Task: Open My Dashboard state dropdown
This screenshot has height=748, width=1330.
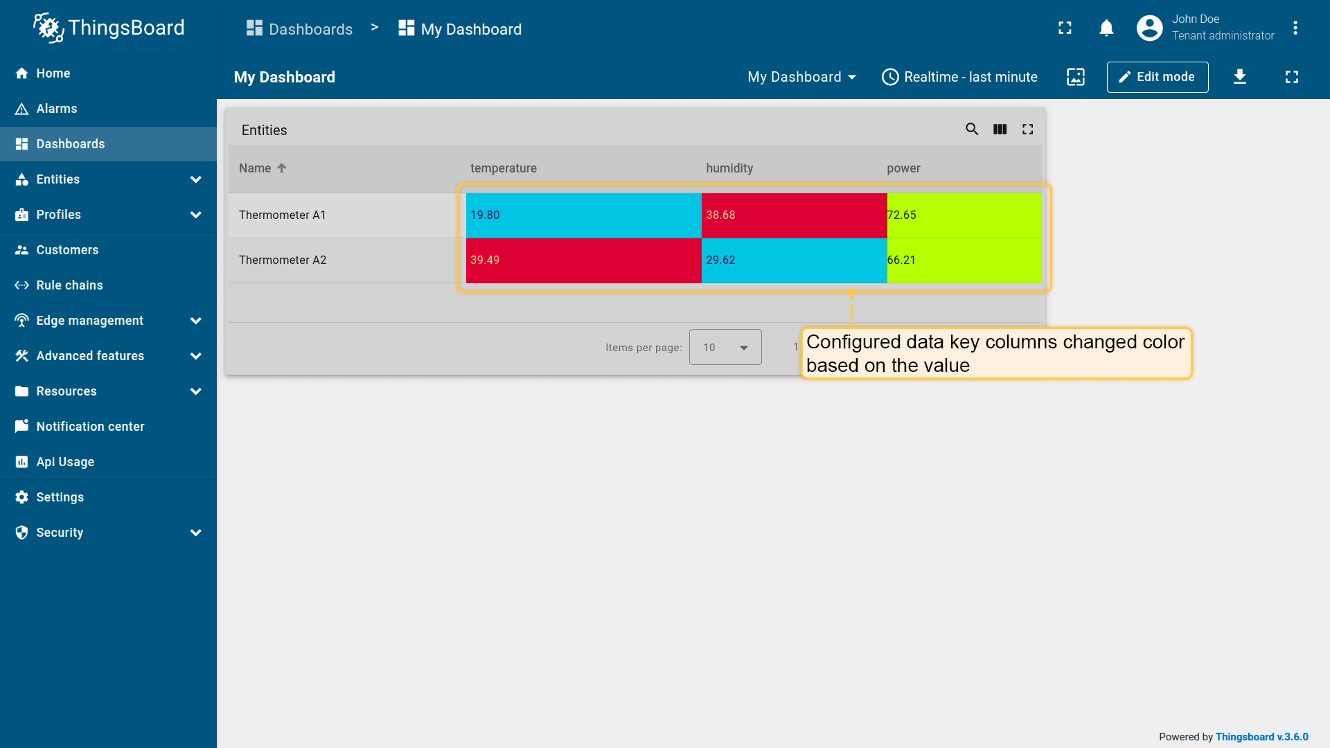Action: 801,77
